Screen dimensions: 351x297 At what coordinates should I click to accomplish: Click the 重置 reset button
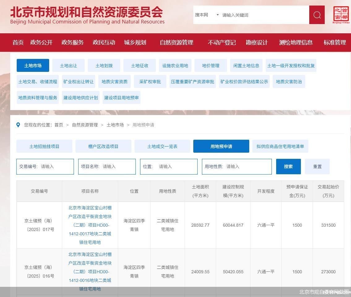tap(317, 166)
